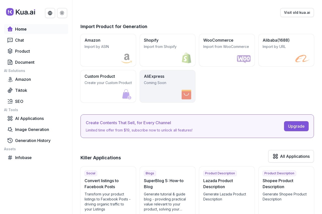This screenshot has height=214, width=322.
Task: Select Tiktok under AI Solutions
Action: (x=36, y=90)
